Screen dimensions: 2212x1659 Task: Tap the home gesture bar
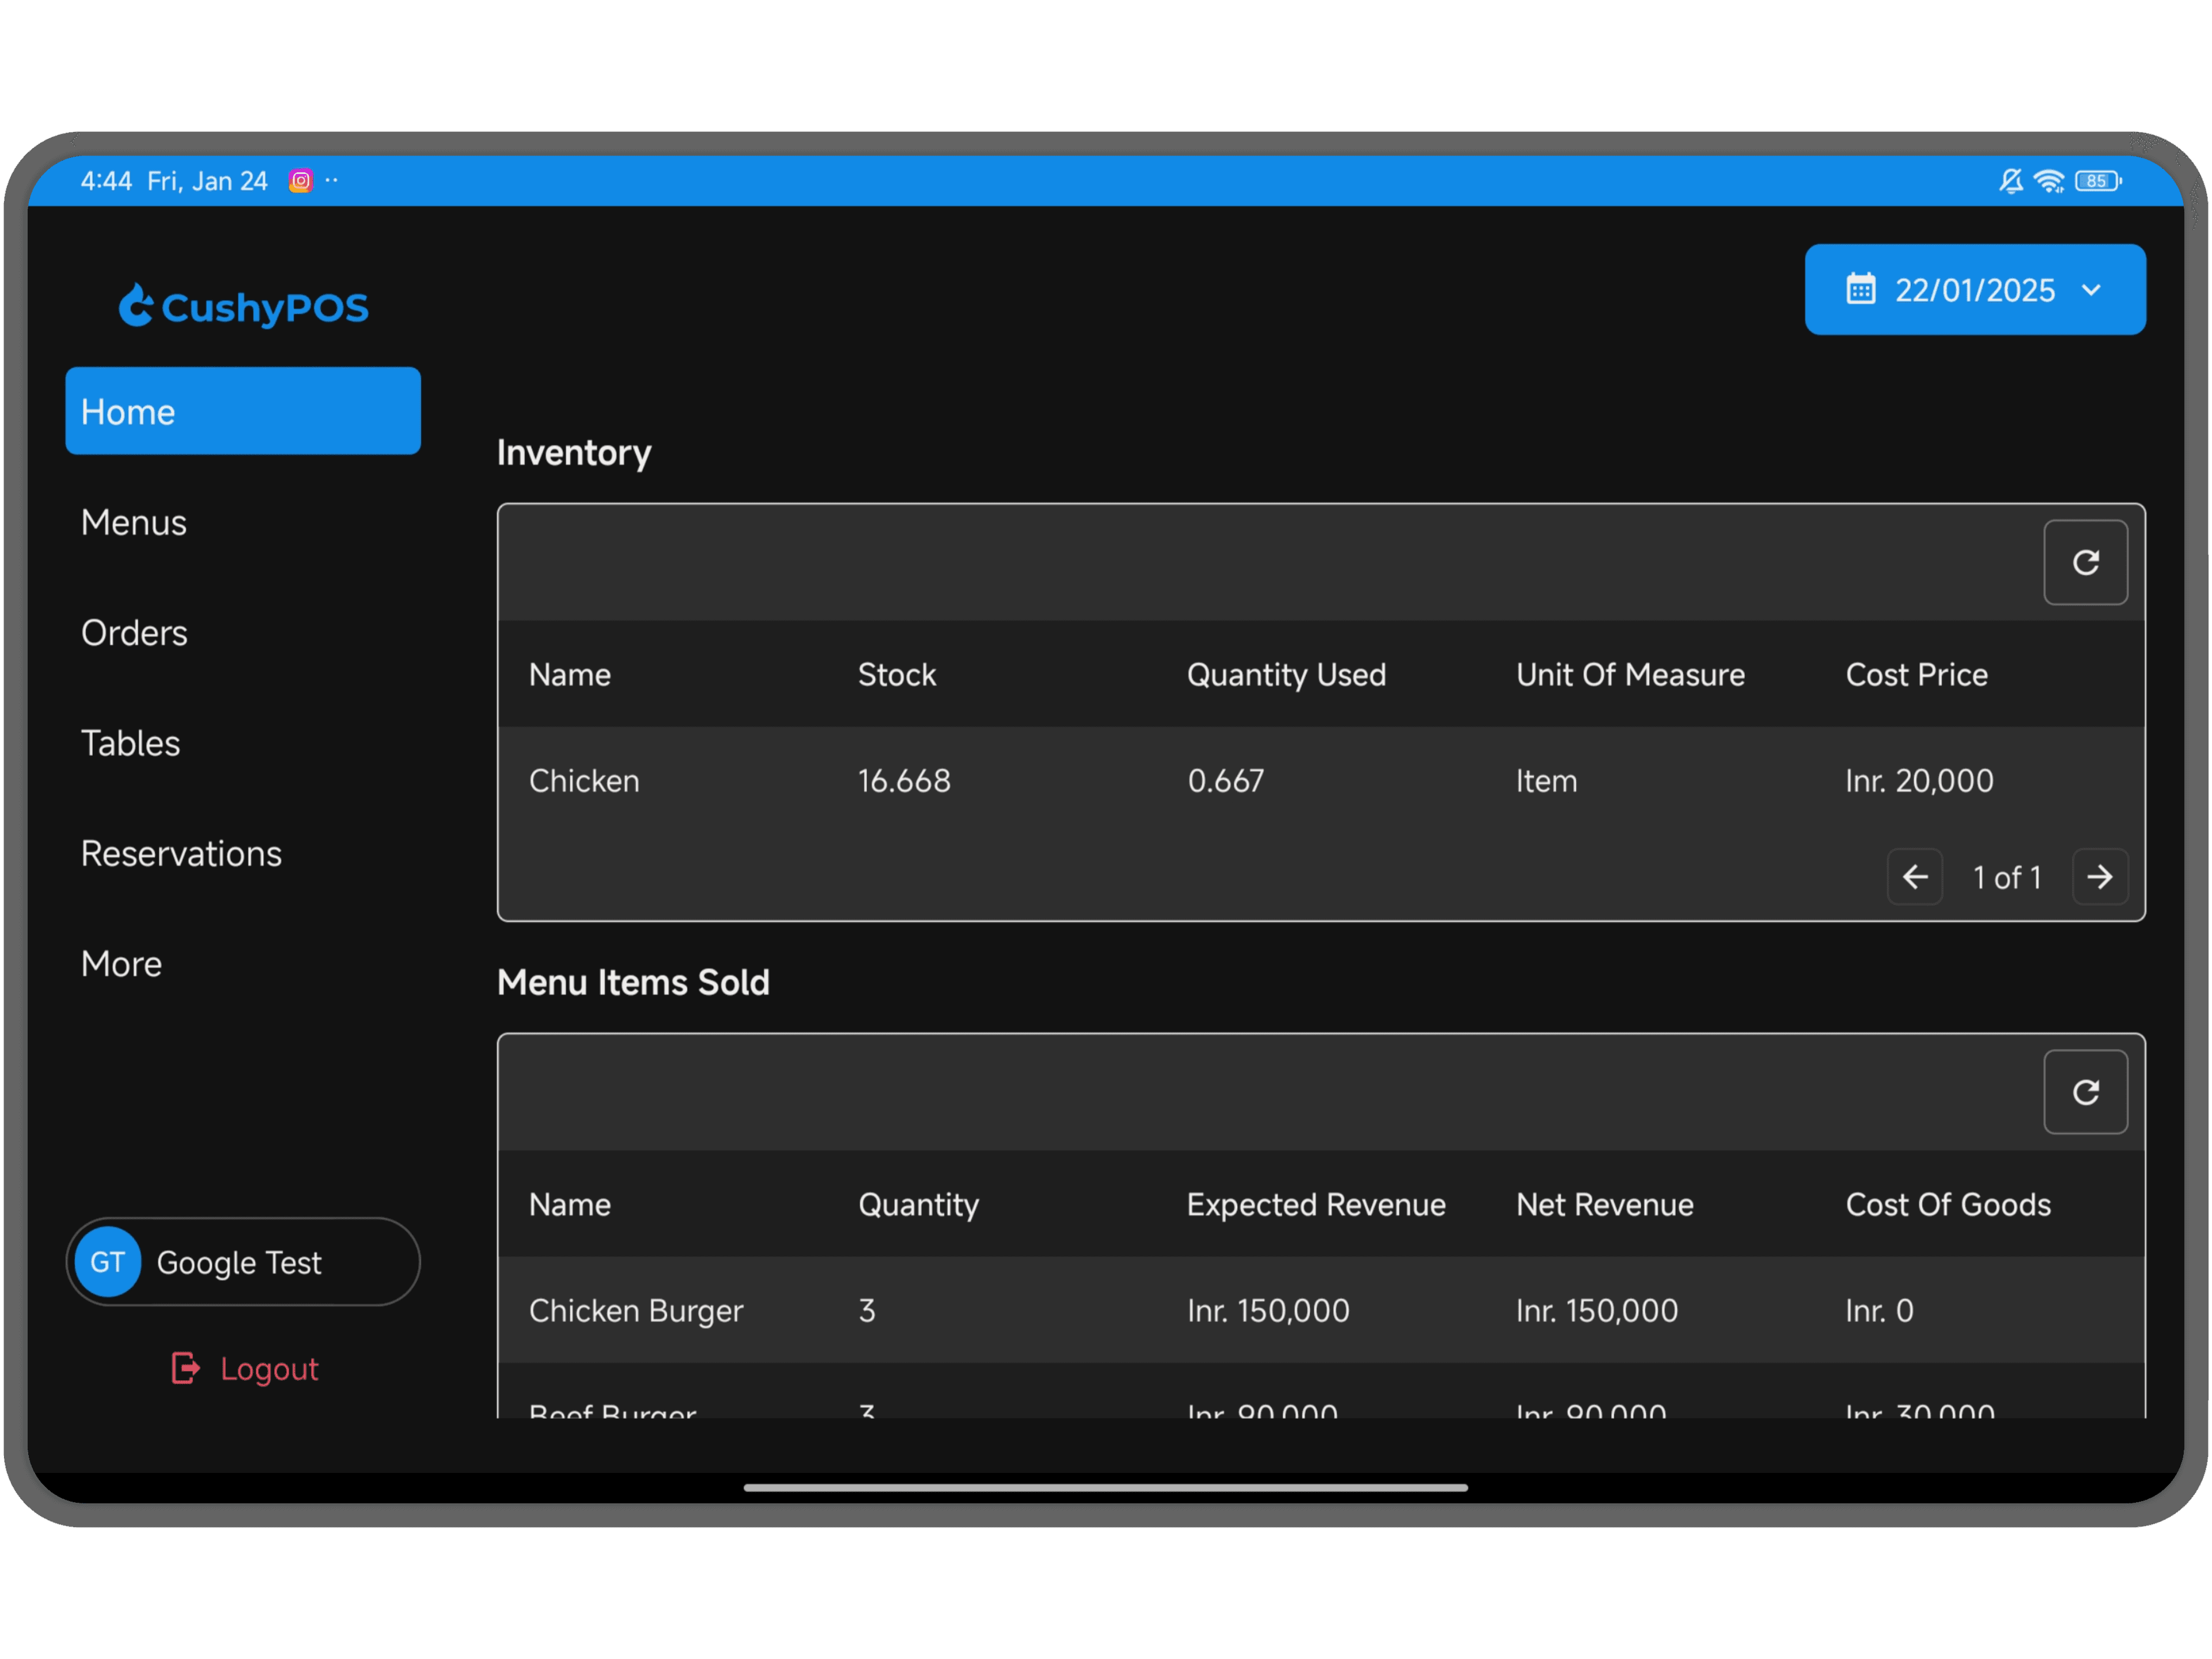(x=1105, y=1488)
